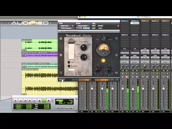
Task: Click the tempo note-value icon in transport
Action: 64,103
